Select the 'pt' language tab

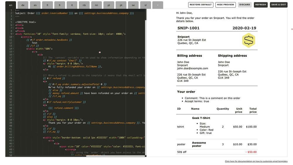[x=121, y=5]
